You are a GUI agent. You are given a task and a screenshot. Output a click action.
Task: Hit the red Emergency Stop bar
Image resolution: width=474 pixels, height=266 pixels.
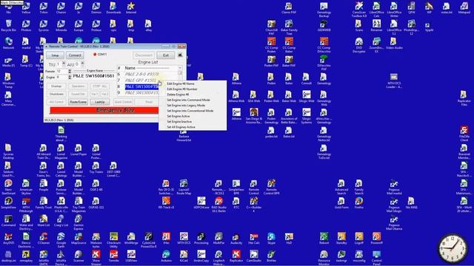(104, 110)
